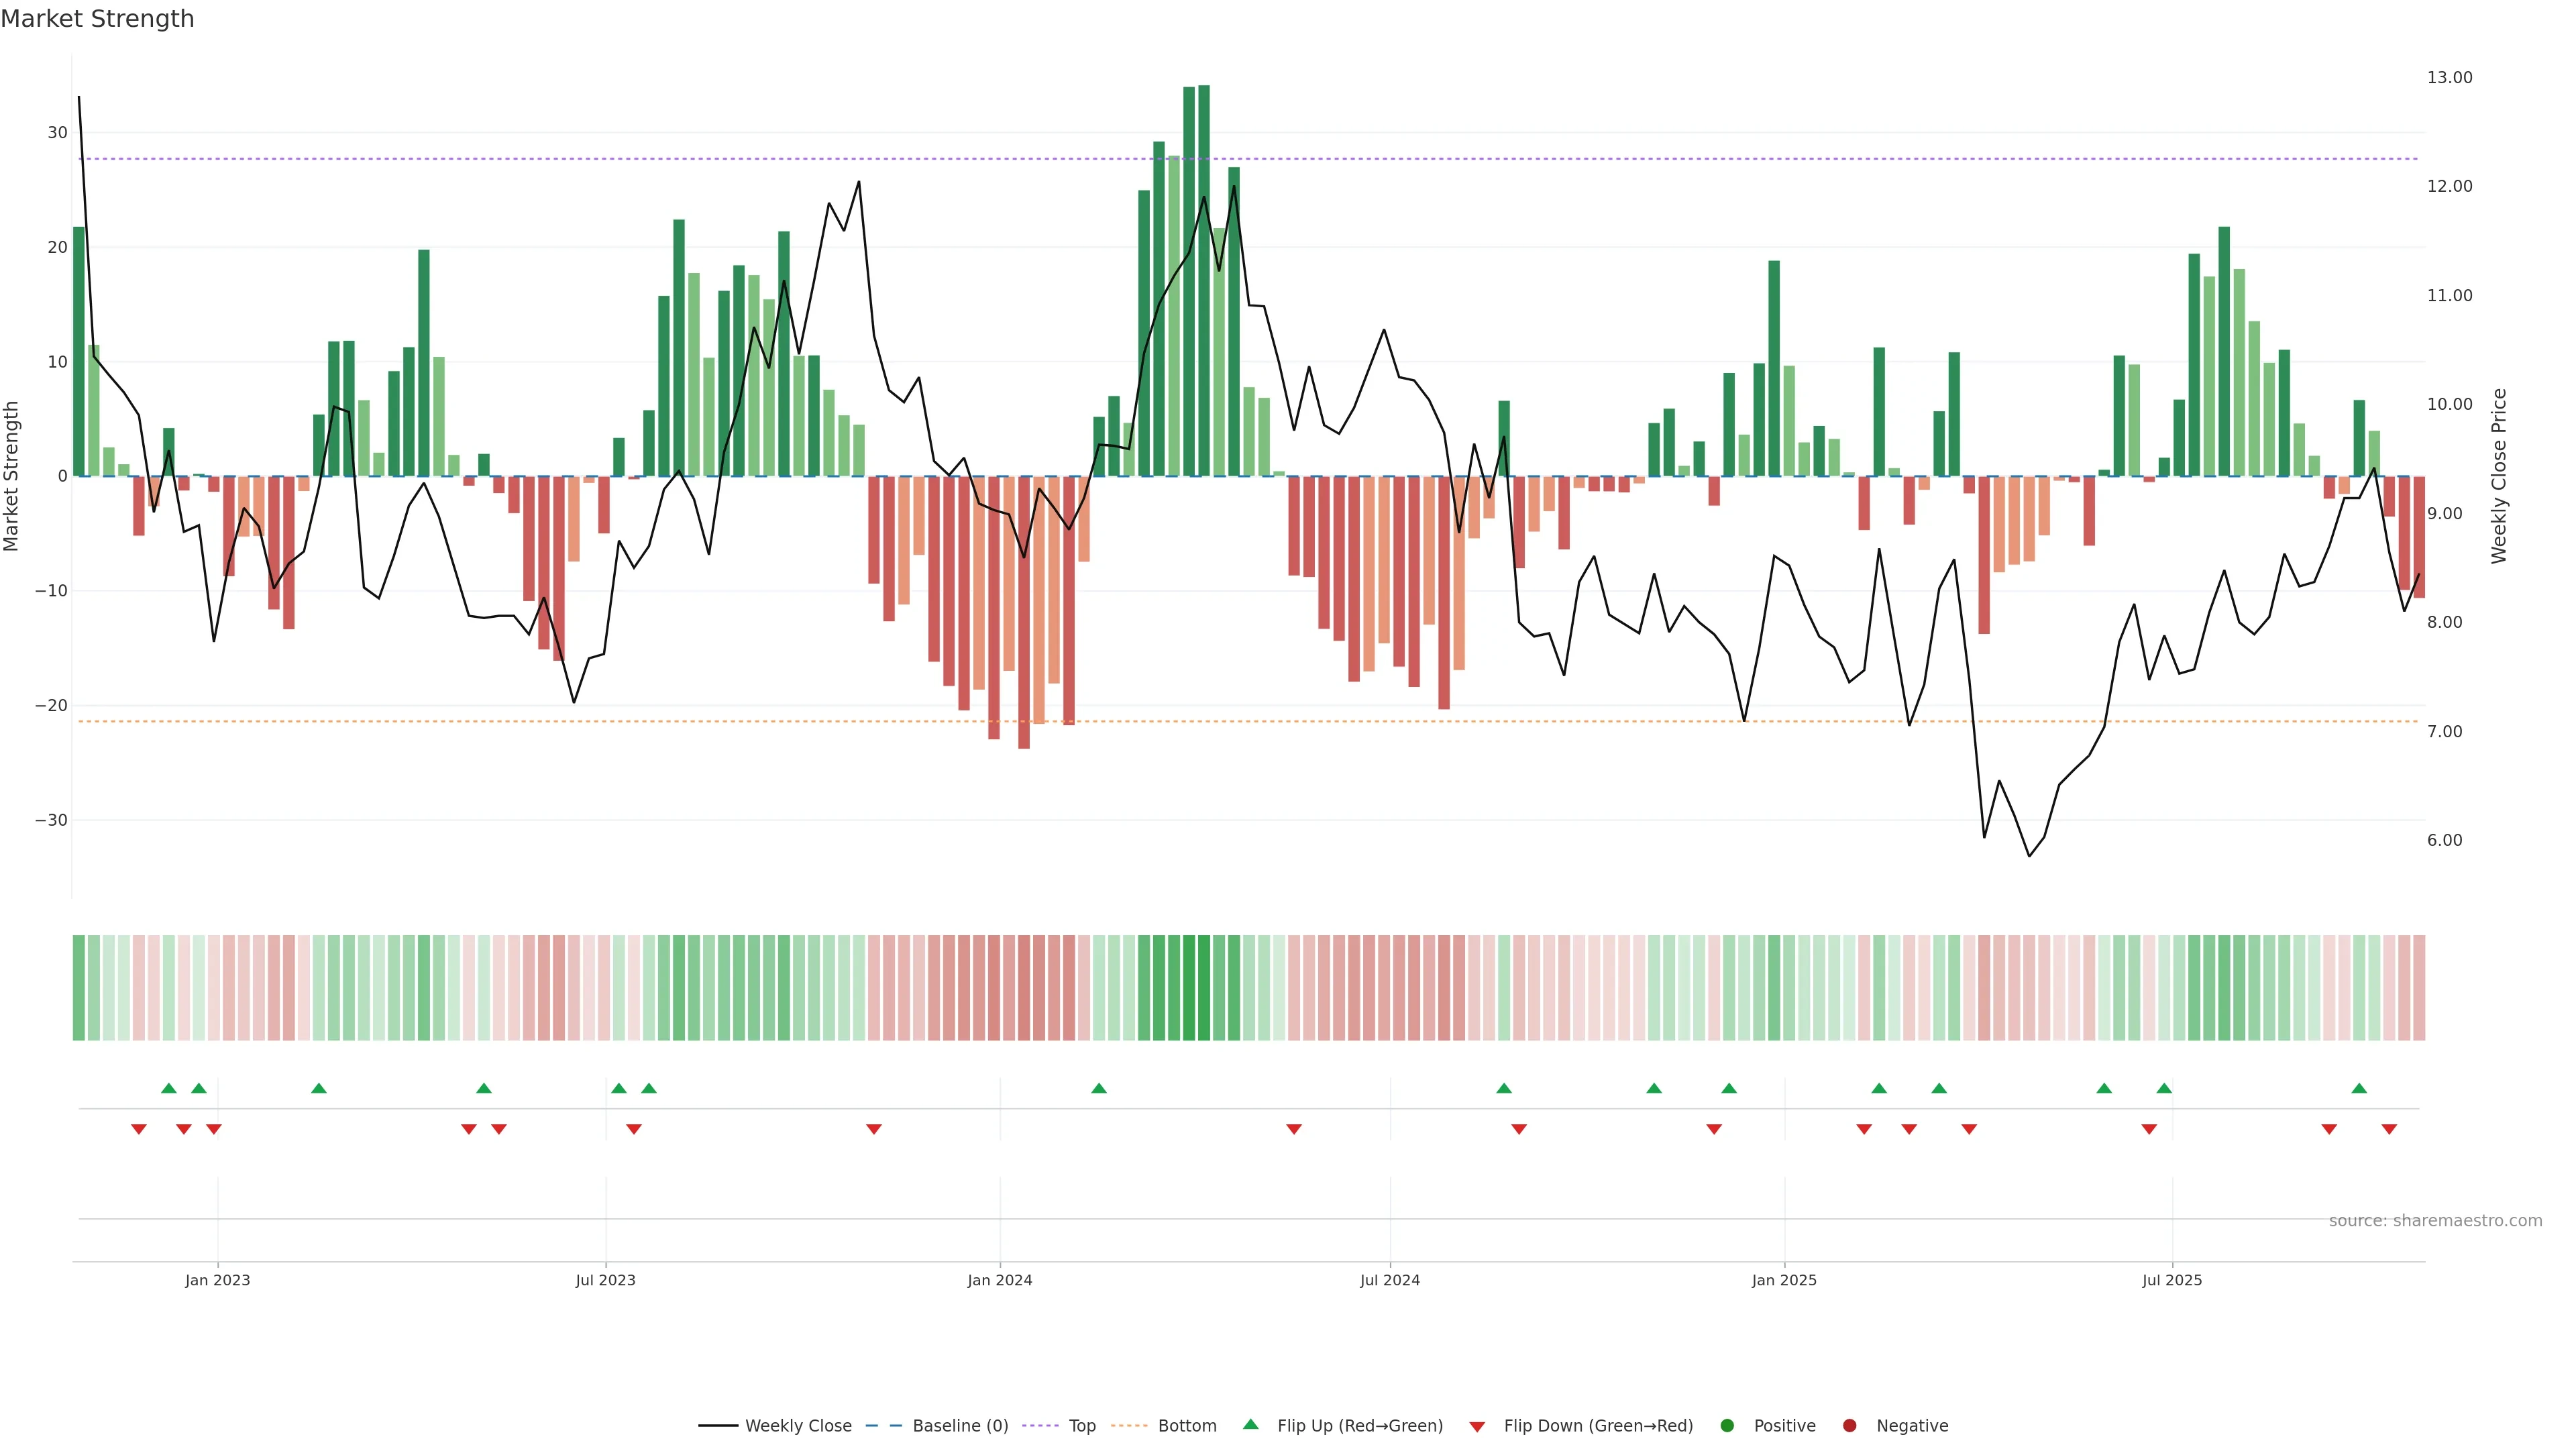The height and width of the screenshot is (1449, 2576).
Task: Click the Flip Up green triangle legend icon
Action: click(x=1250, y=1424)
